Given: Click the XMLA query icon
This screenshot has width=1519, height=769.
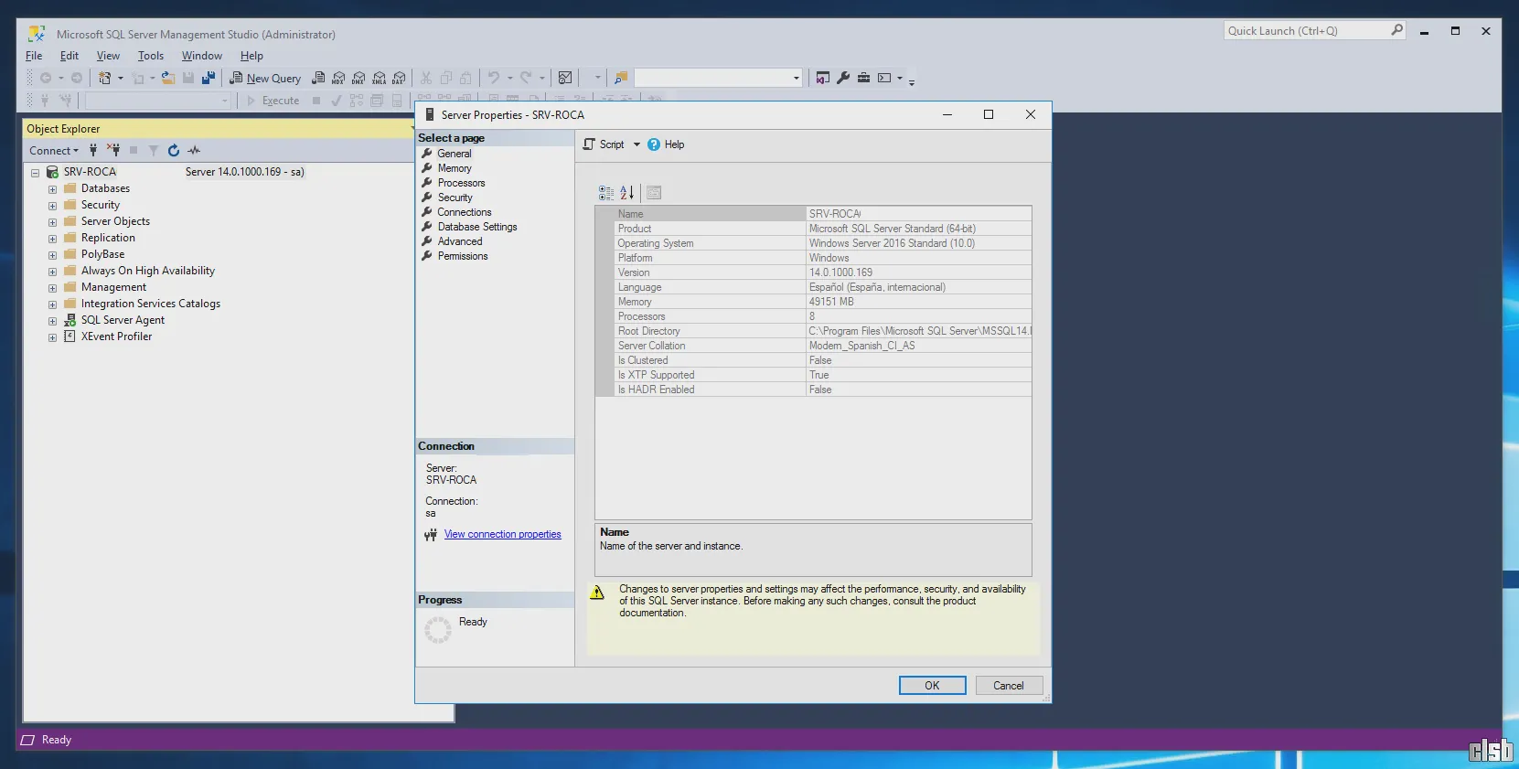Looking at the screenshot, I should coord(379,78).
